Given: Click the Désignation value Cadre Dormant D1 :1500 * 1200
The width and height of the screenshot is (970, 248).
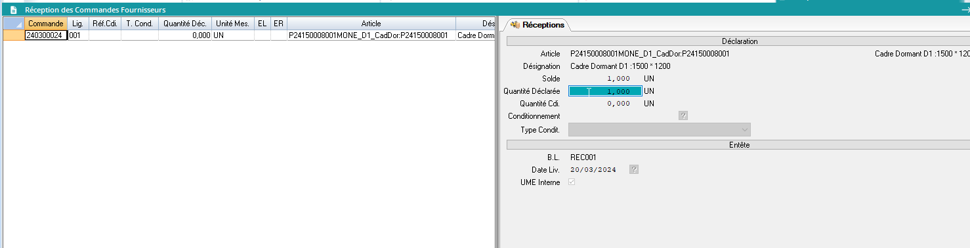Looking at the screenshot, I should pos(620,66).
